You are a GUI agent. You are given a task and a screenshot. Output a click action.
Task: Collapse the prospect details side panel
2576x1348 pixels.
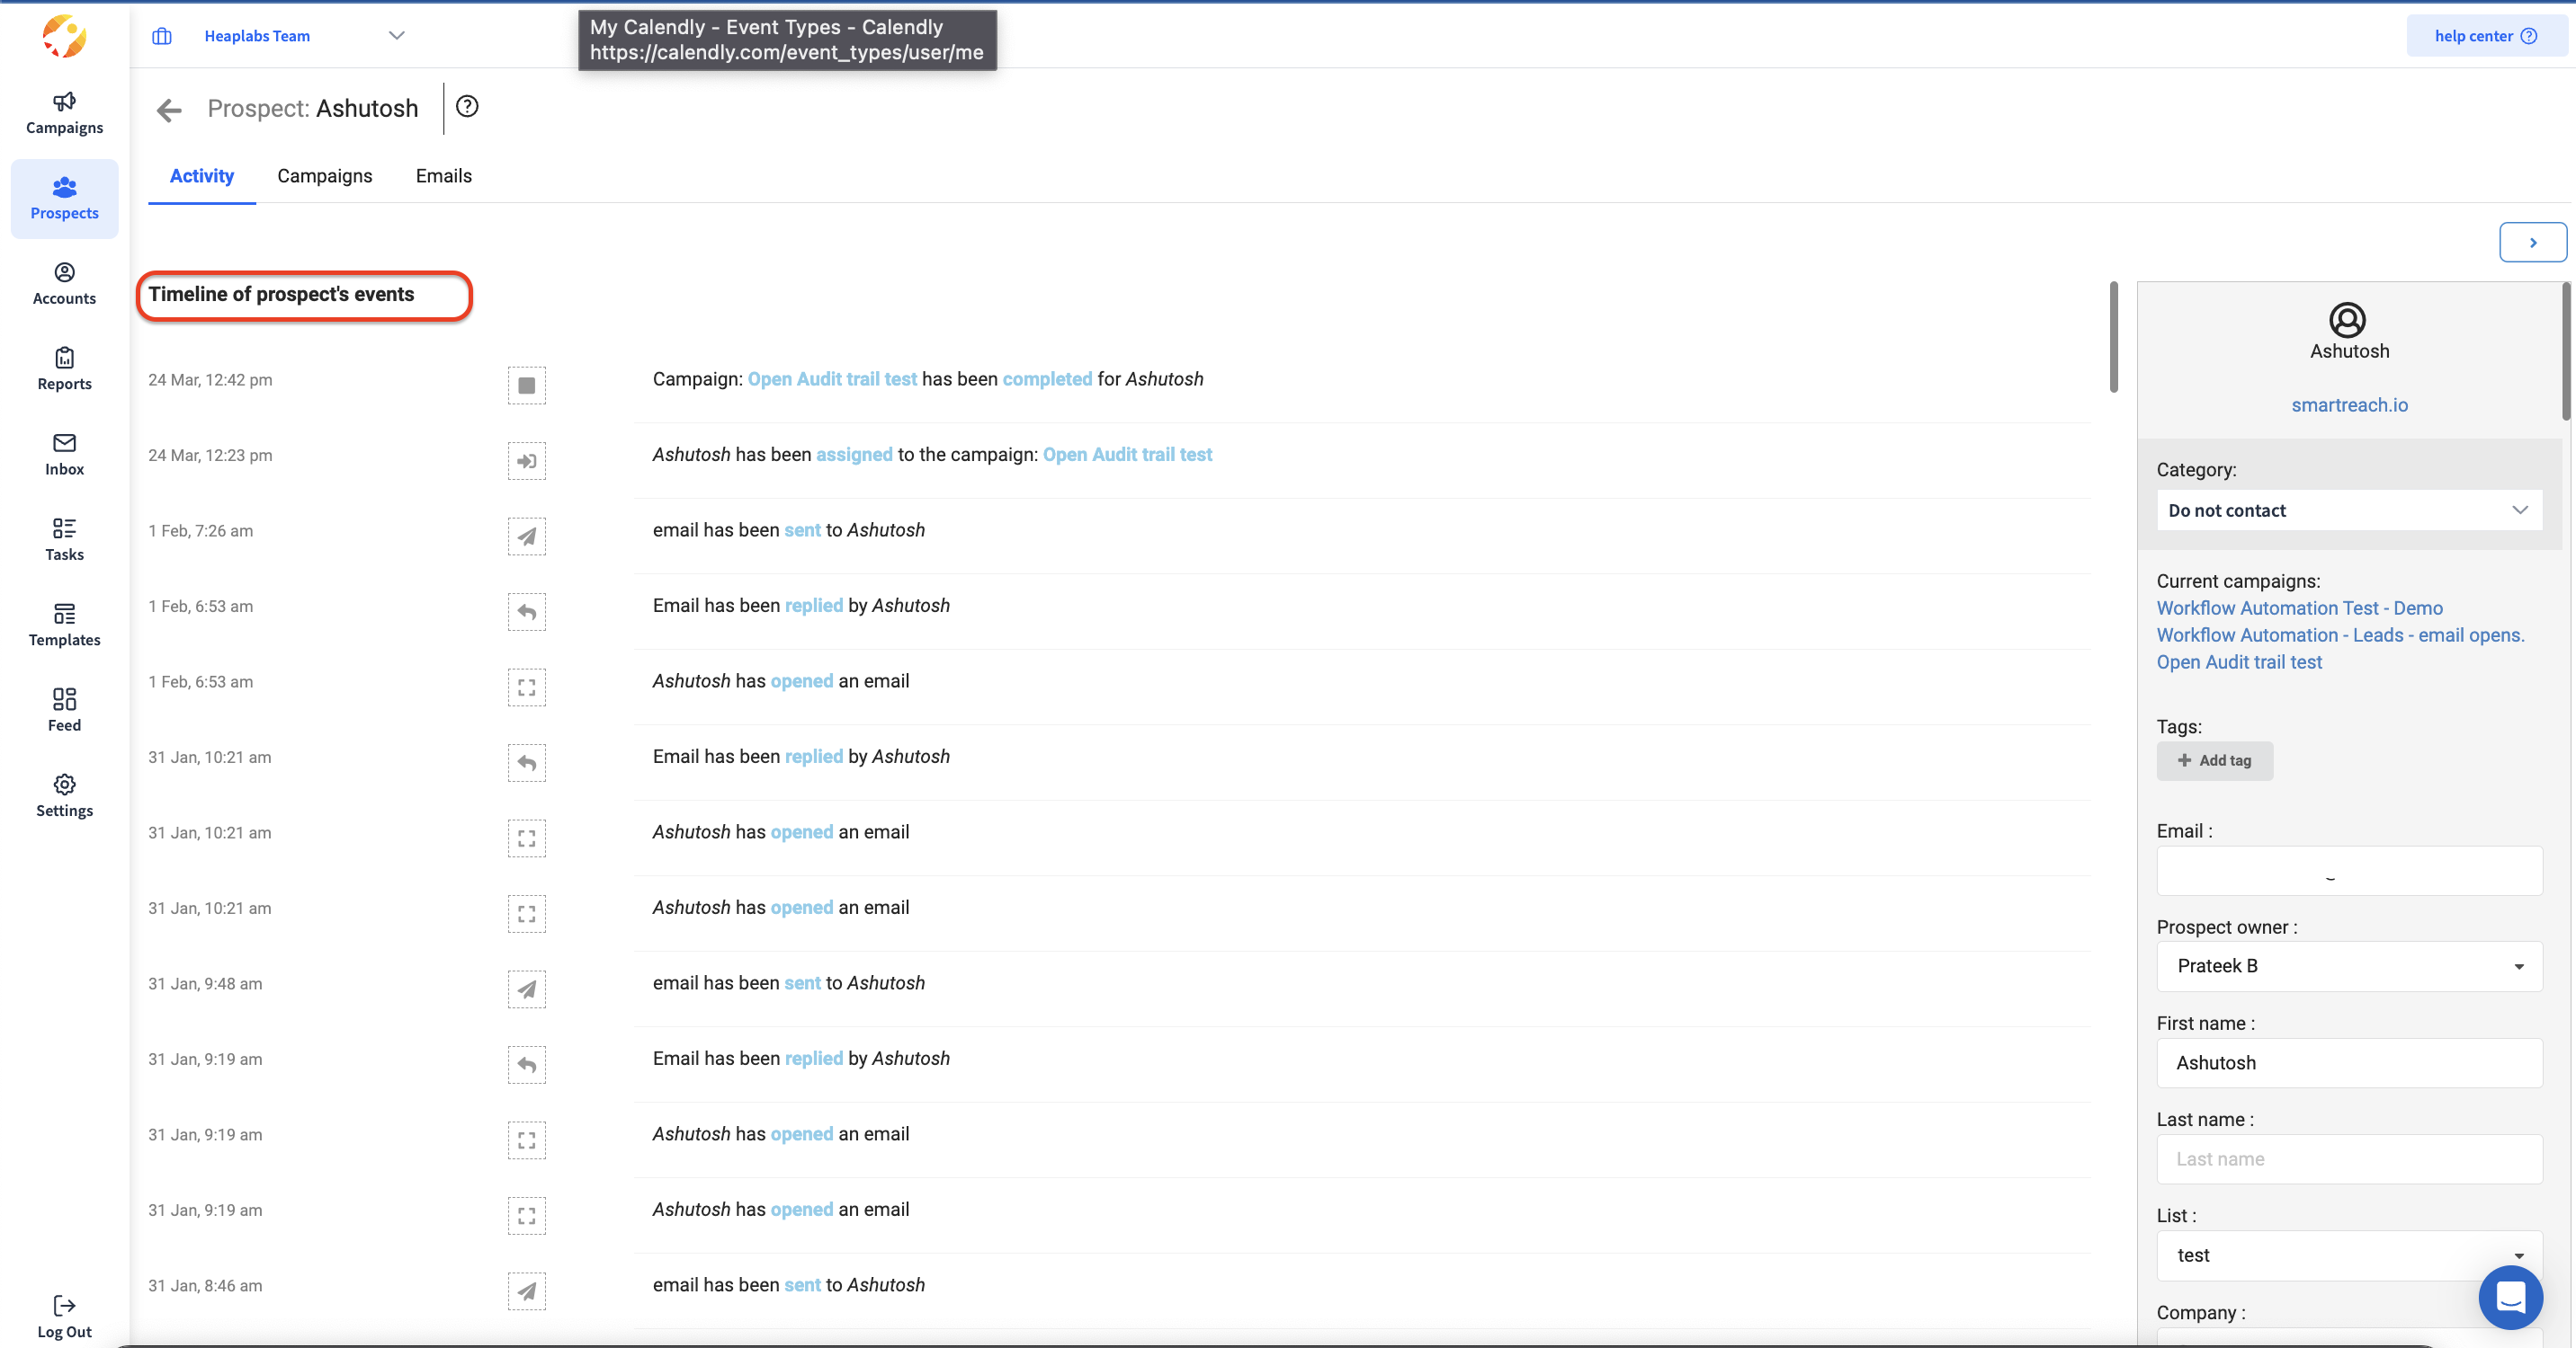(x=2532, y=242)
